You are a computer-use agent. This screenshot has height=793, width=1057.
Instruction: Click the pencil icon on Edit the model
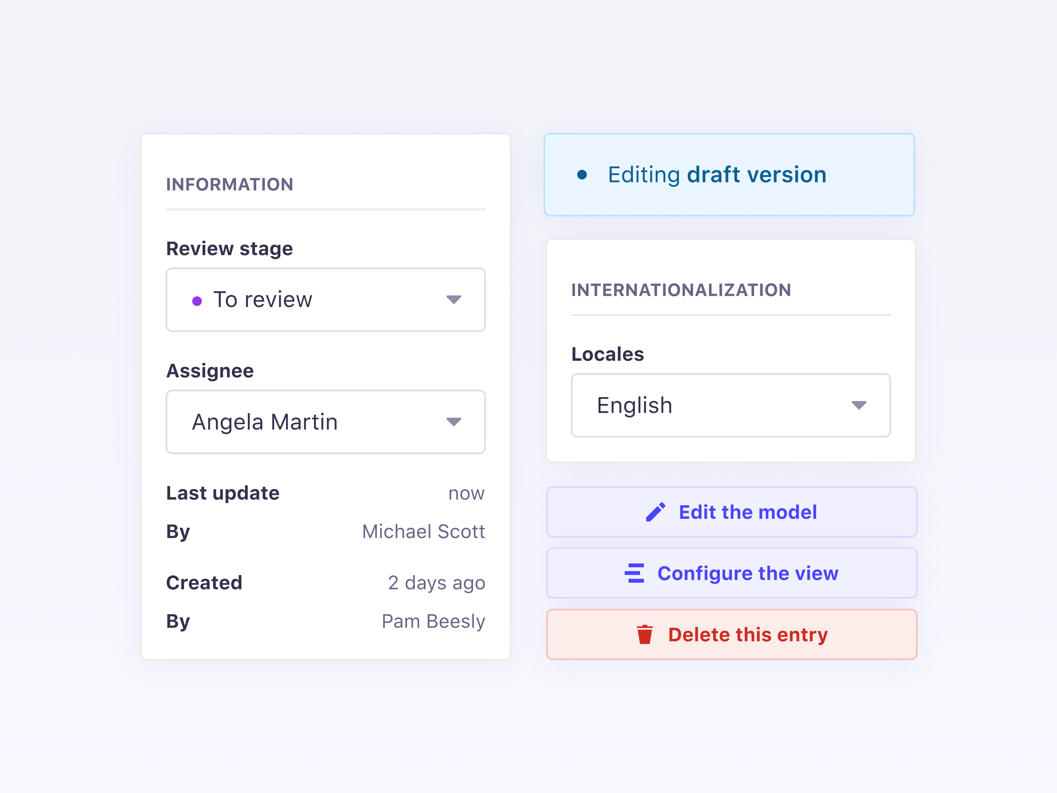click(655, 511)
